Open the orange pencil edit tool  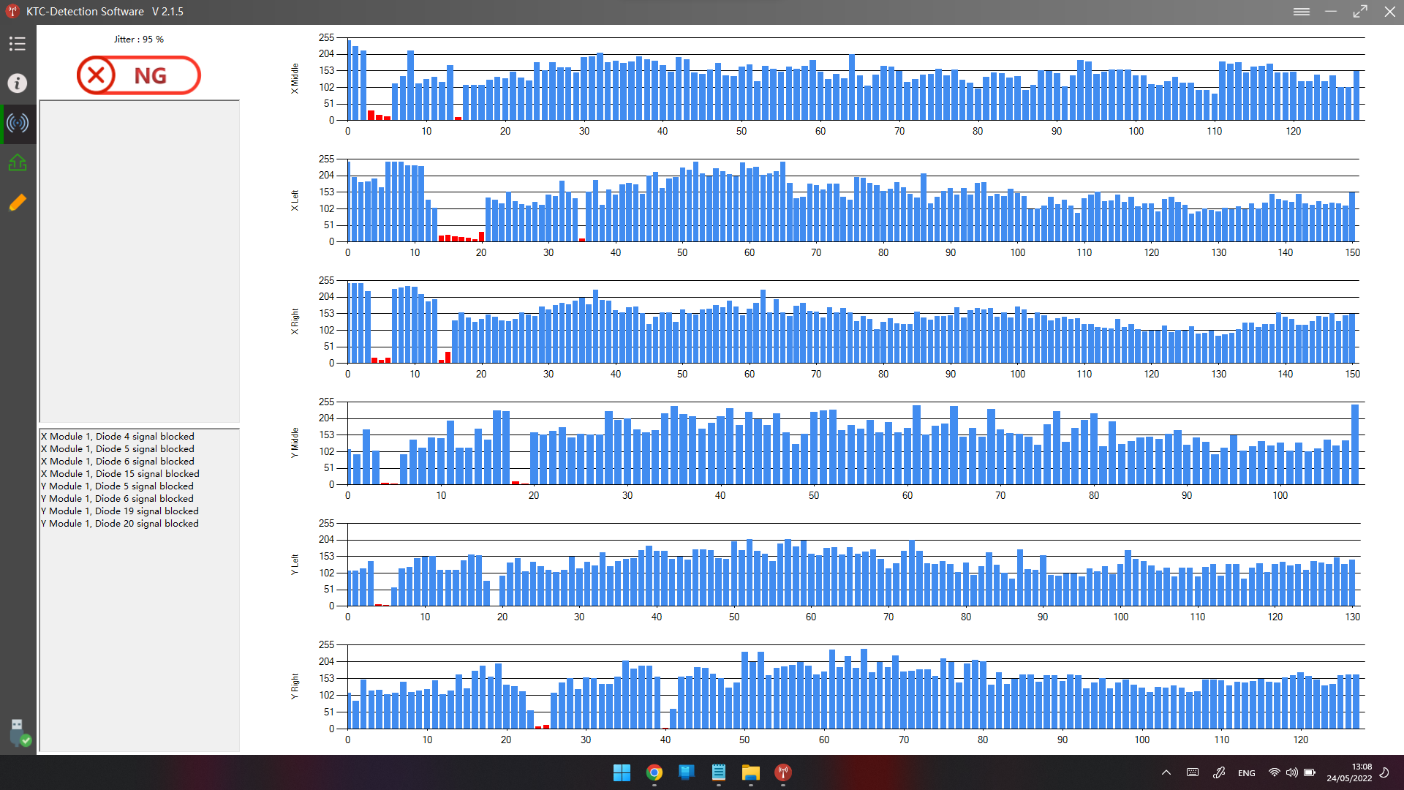click(x=18, y=202)
